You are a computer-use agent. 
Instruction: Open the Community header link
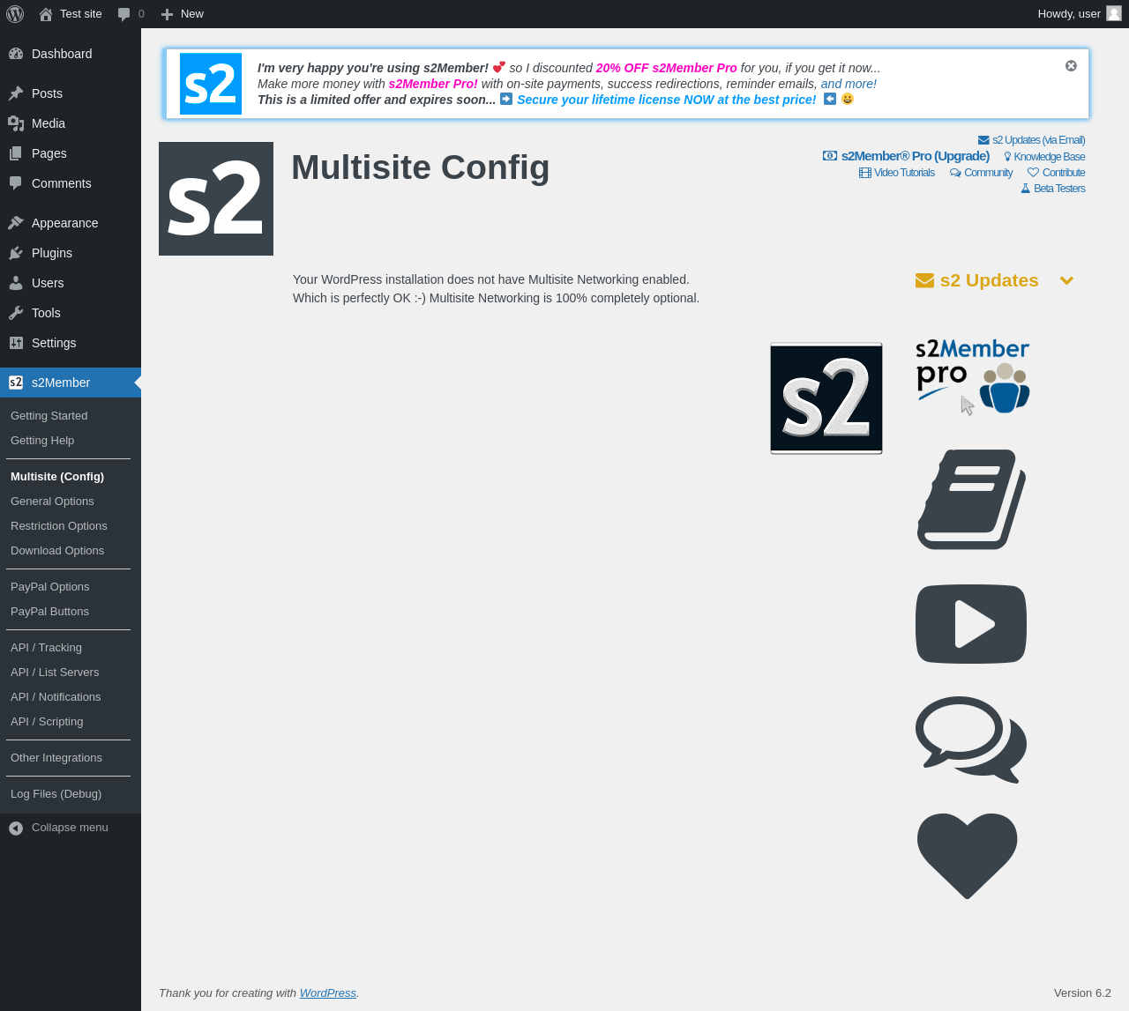pos(981,173)
